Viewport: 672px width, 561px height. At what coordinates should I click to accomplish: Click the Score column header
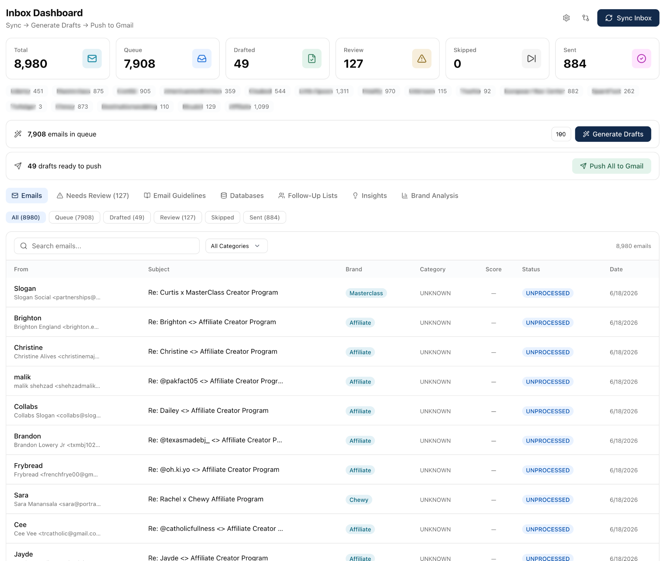pyautogui.click(x=493, y=269)
